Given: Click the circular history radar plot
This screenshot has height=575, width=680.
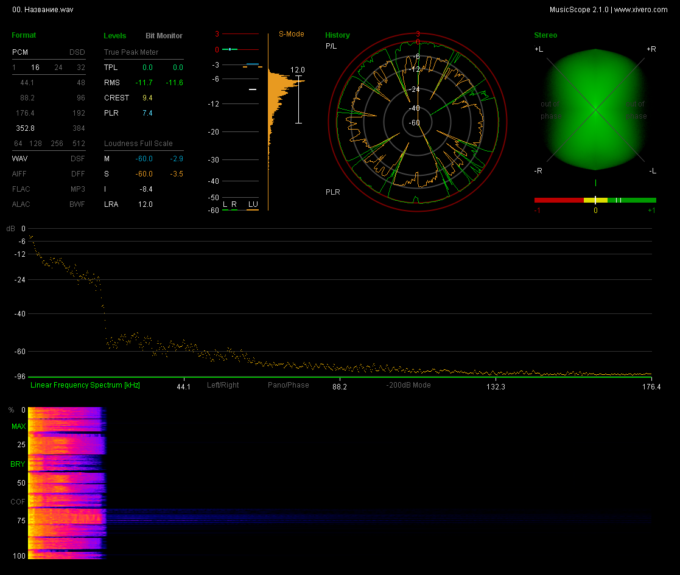Looking at the screenshot, I should point(418,122).
